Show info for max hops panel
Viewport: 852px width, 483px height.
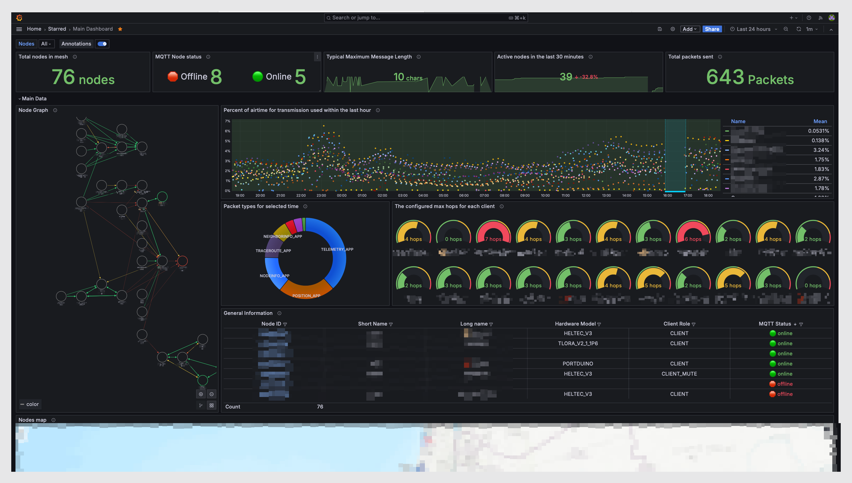502,206
